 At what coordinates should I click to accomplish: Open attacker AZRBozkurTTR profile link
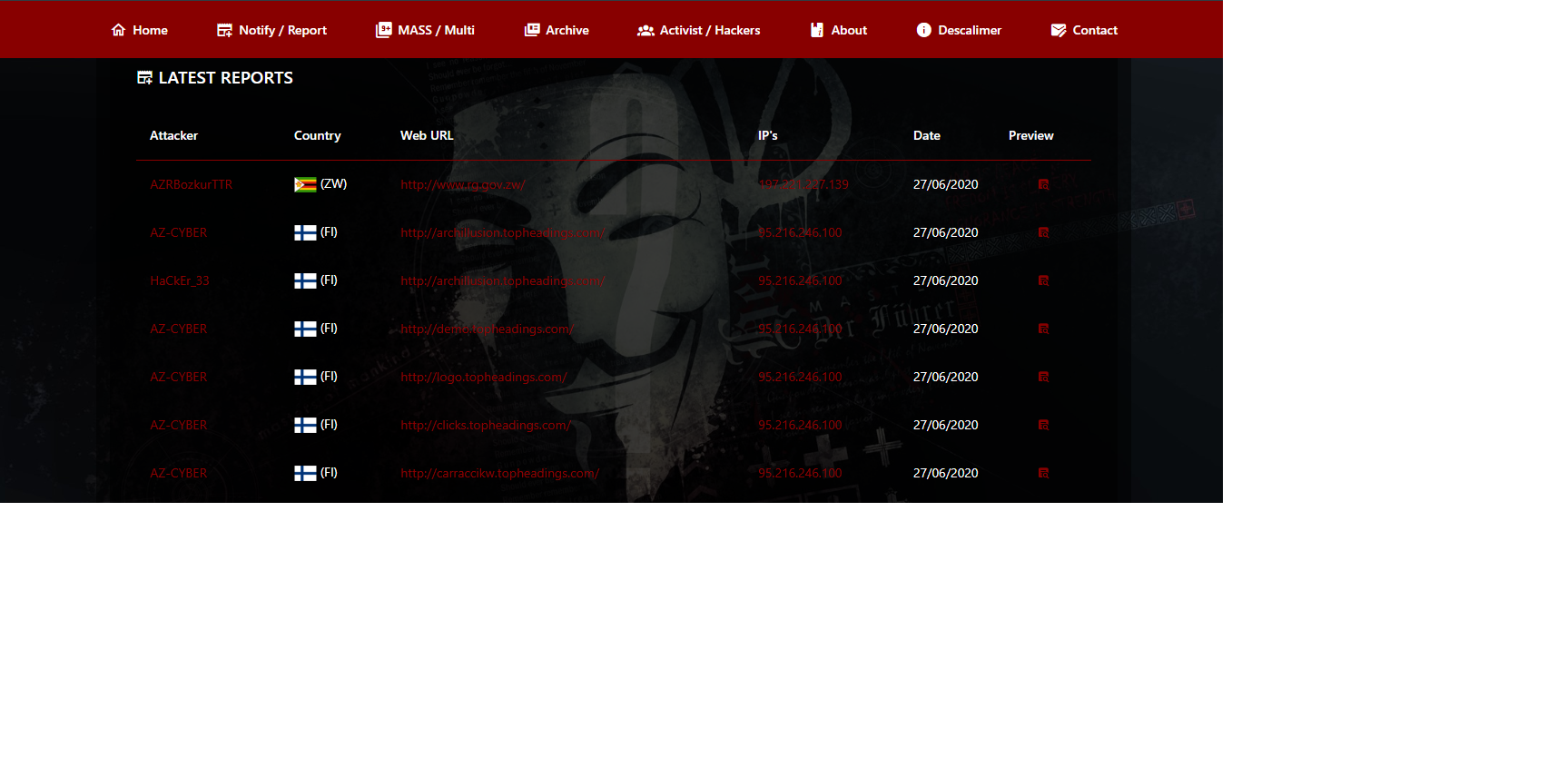click(192, 184)
